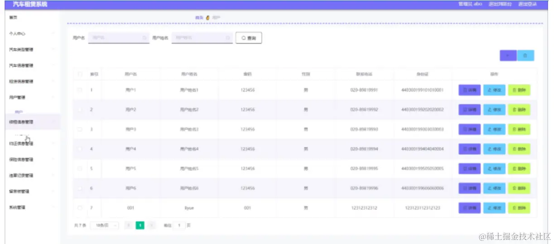
Task: Click ID number 440300199202020002
Action: coord(423,110)
